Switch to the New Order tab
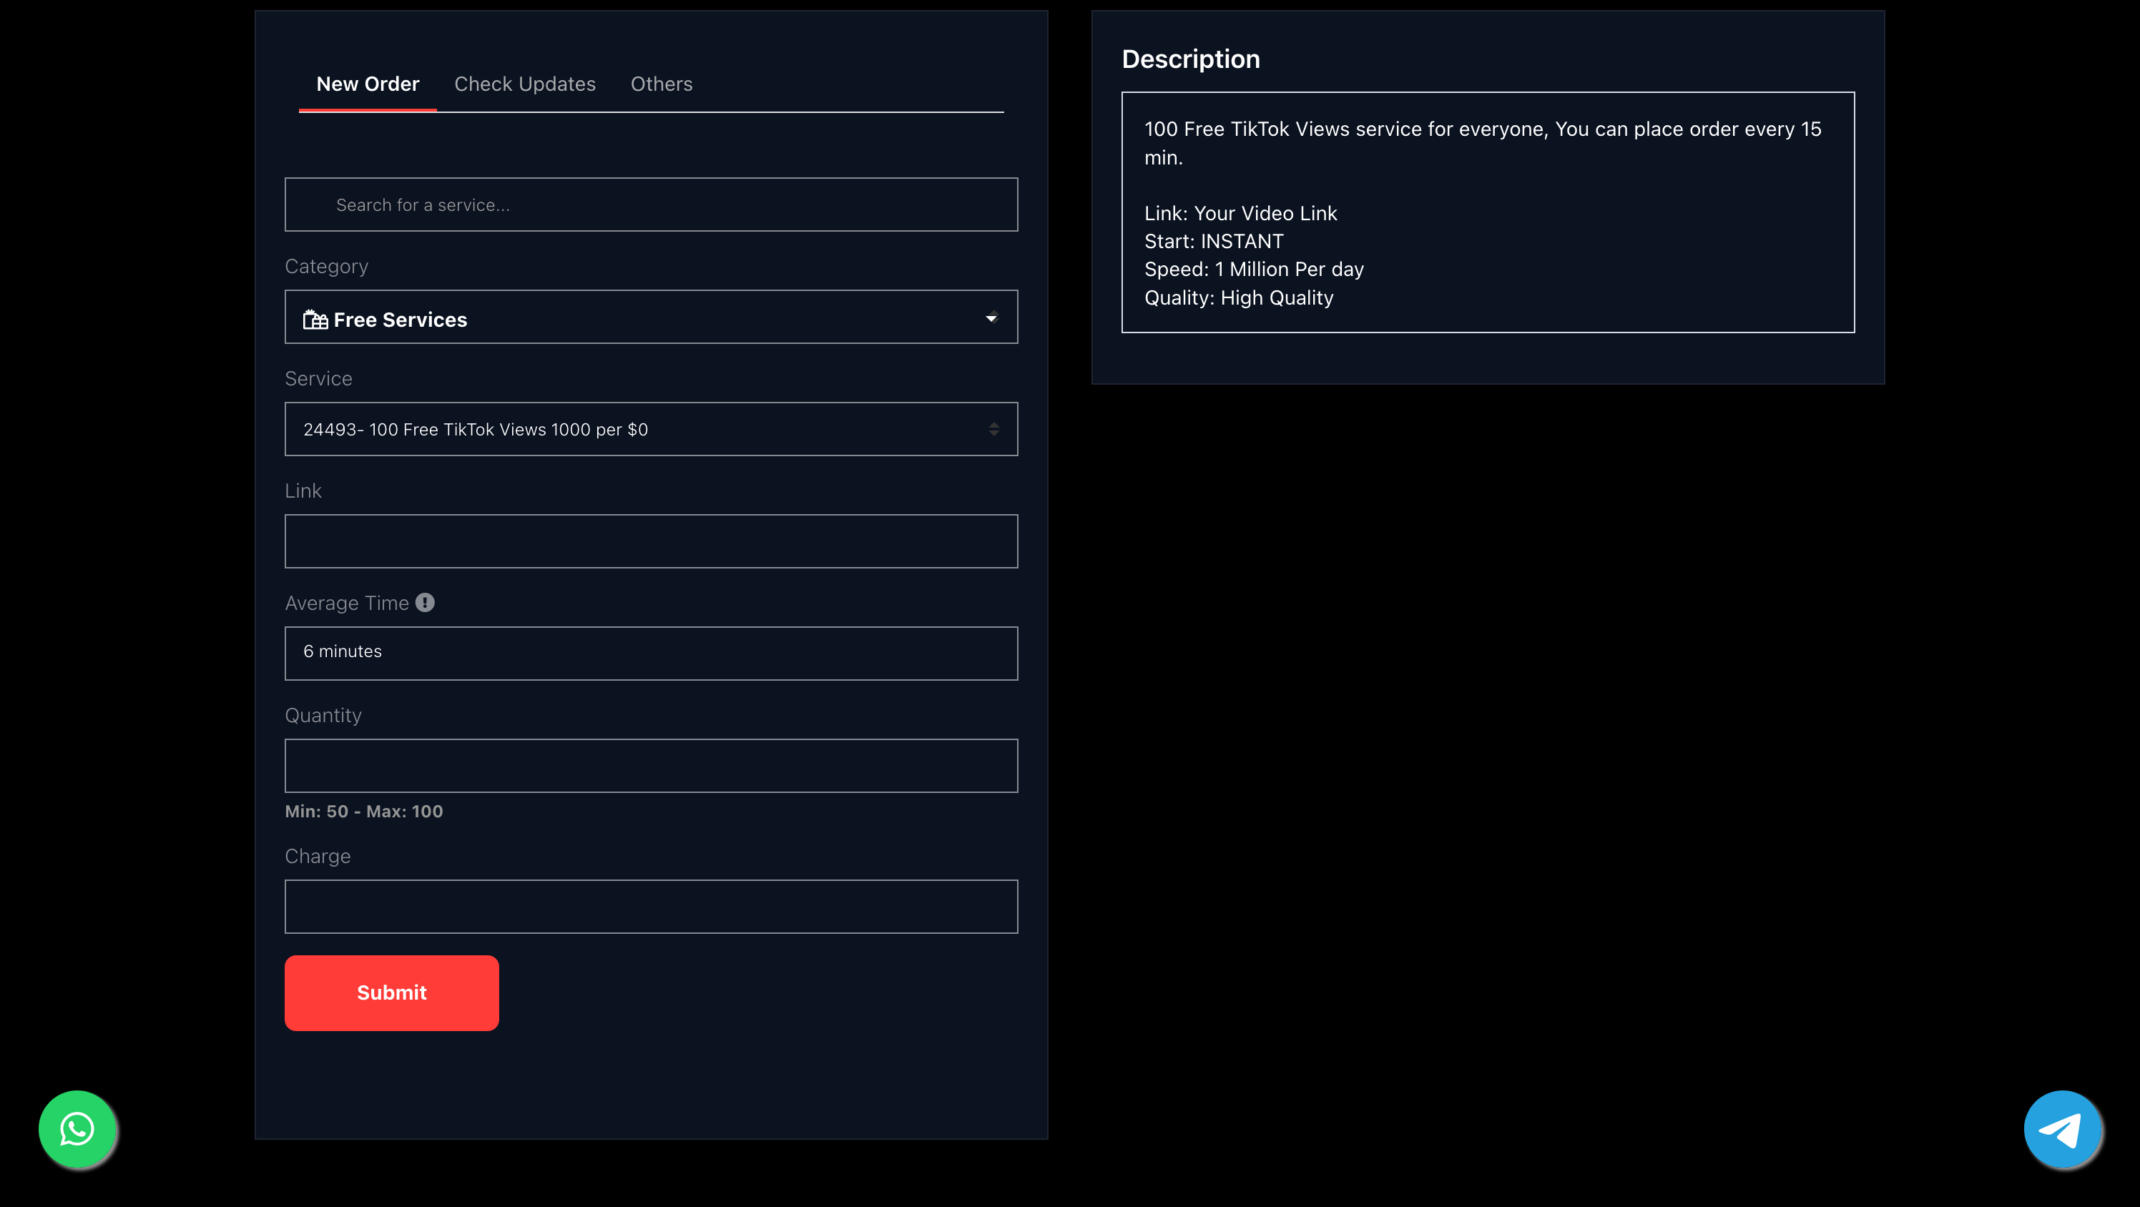The height and width of the screenshot is (1207, 2140). pos(367,84)
